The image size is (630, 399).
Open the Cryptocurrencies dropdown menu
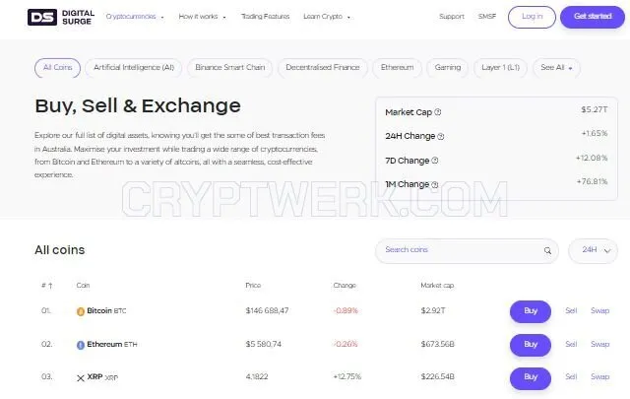click(135, 17)
